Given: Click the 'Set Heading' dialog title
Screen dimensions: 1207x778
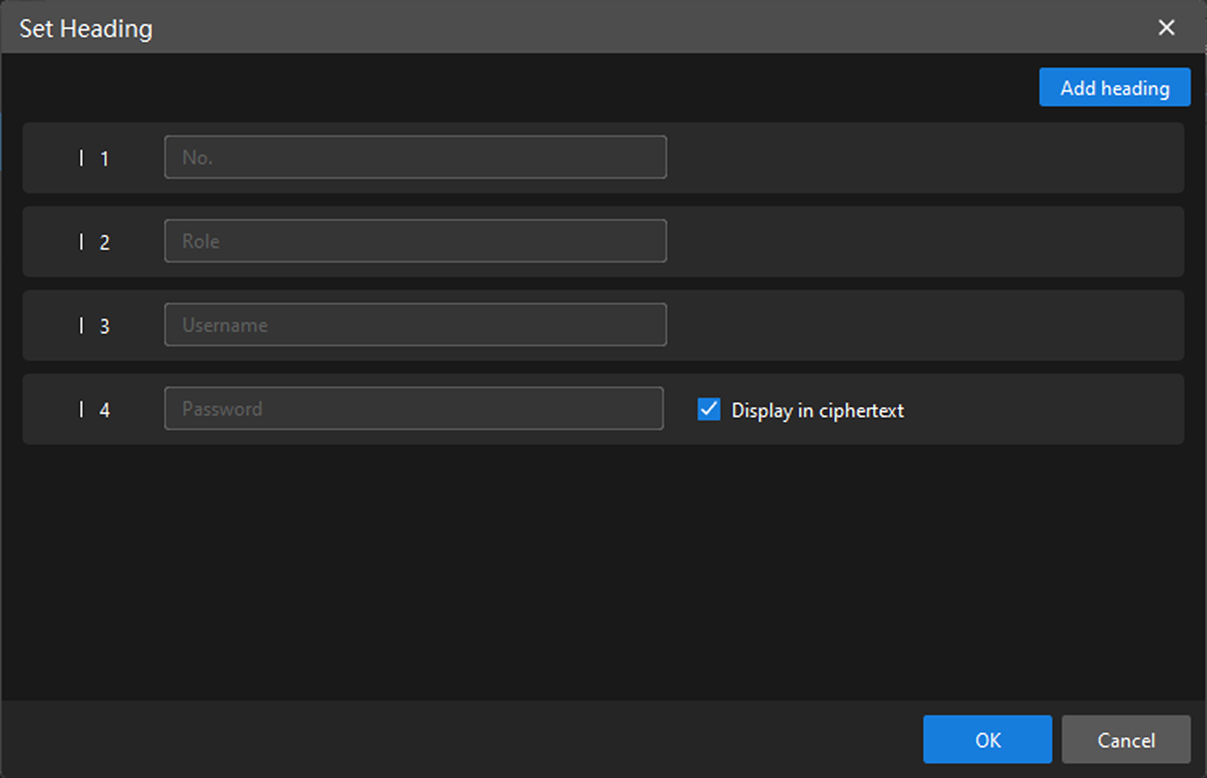Looking at the screenshot, I should (86, 28).
